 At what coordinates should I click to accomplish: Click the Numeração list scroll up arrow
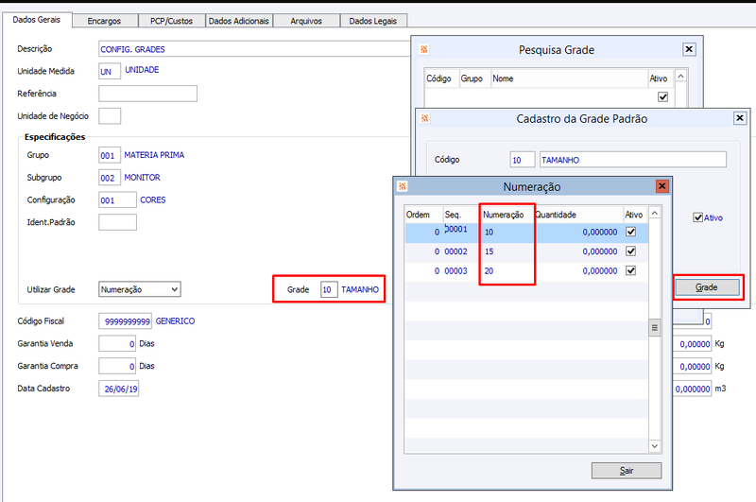pos(655,213)
